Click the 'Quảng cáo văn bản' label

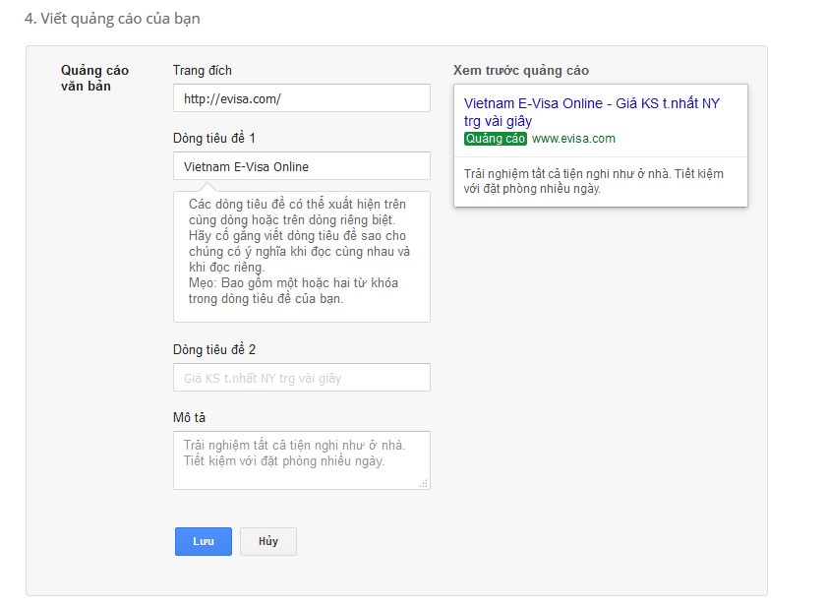(94, 78)
